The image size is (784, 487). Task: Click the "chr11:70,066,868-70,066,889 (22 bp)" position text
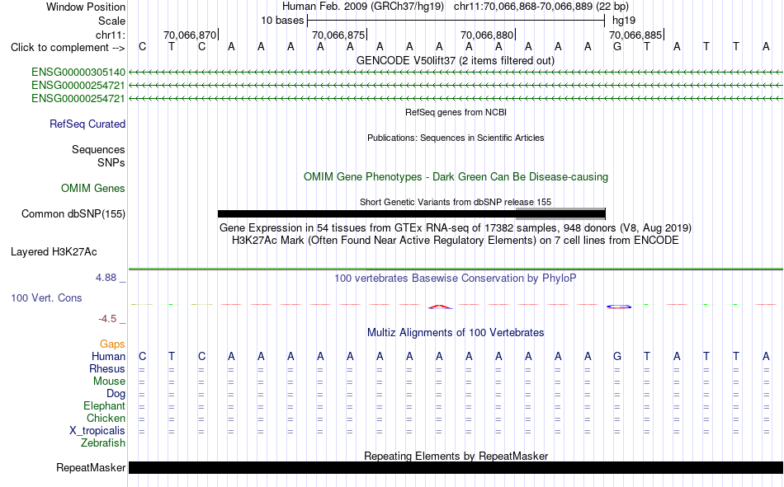point(541,7)
